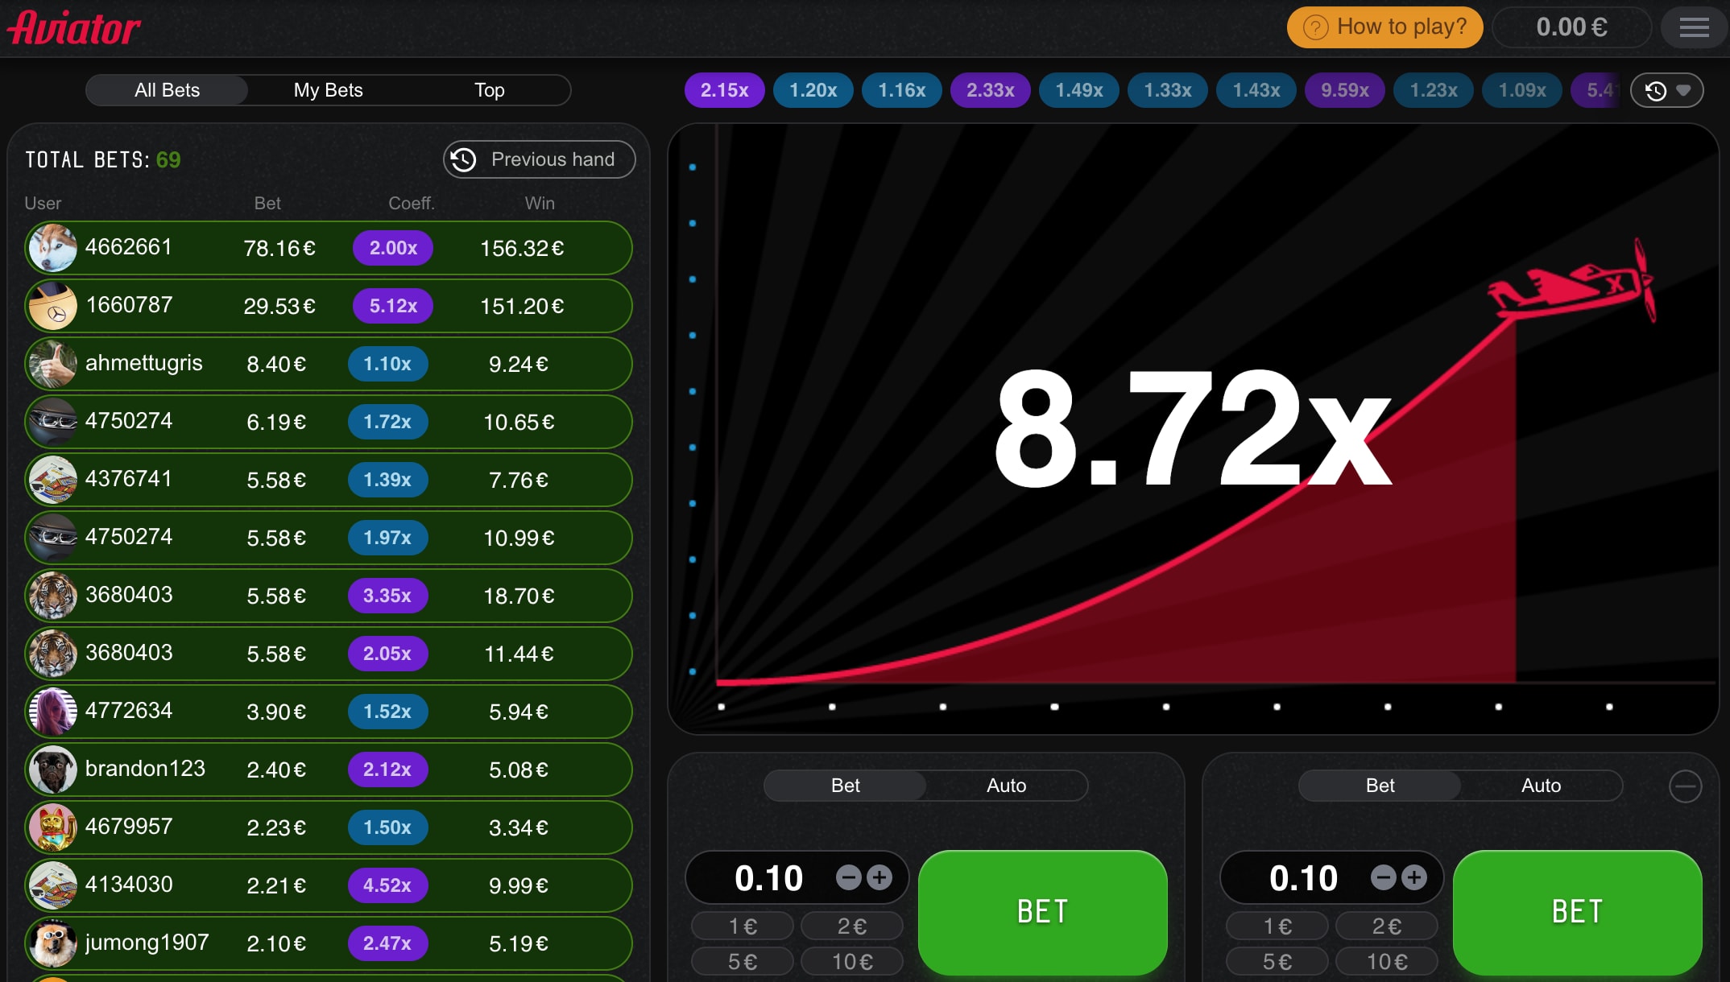The width and height of the screenshot is (1730, 982).
Task: Select the 9.59x purple multiplier badge
Action: [x=1344, y=90]
